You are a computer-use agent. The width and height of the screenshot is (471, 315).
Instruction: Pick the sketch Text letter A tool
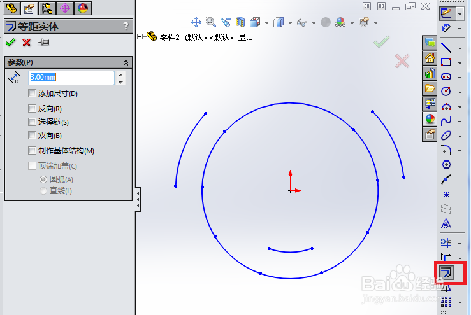tap(446, 223)
